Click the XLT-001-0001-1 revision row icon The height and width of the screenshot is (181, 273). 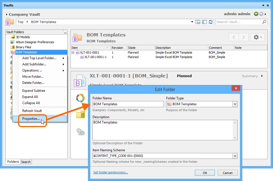(82, 57)
